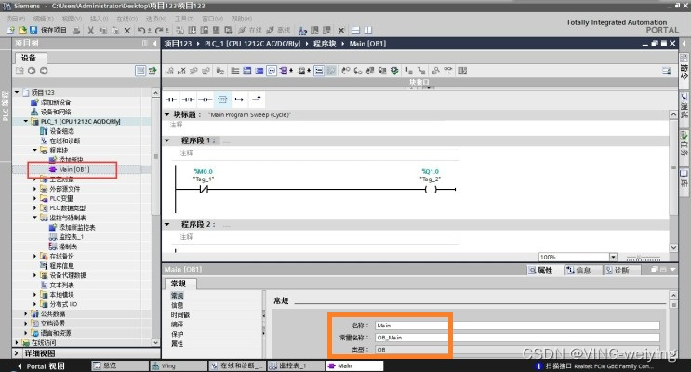The width and height of the screenshot is (691, 372).
Task: Click the redo arrow icon
Action: [159, 31]
